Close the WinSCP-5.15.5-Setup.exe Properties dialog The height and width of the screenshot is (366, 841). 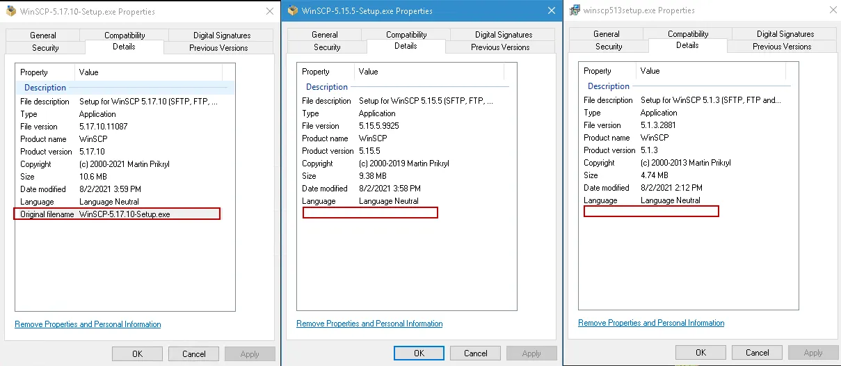(551, 10)
